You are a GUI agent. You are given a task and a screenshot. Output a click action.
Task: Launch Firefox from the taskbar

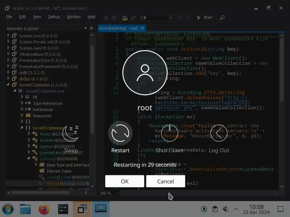tap(44, 209)
